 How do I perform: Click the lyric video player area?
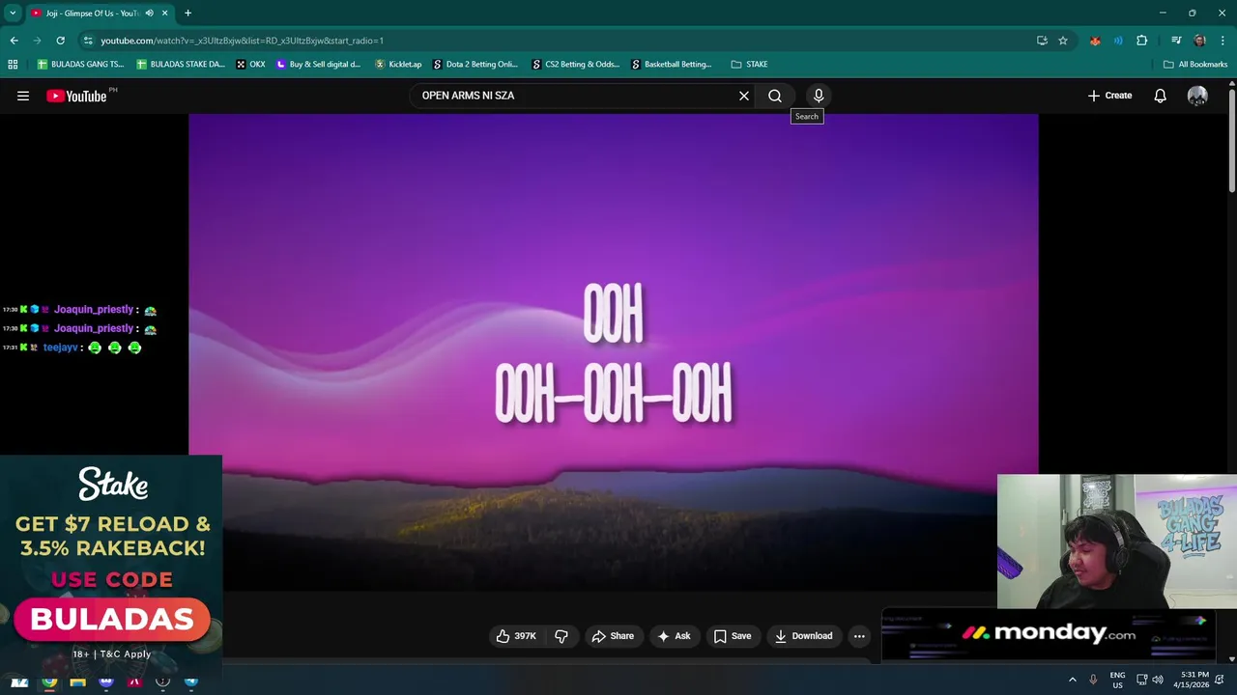click(x=613, y=352)
